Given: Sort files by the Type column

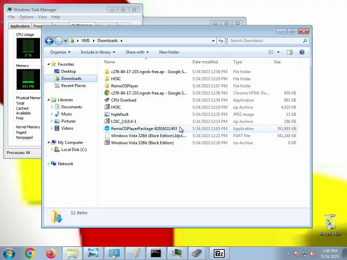Looking at the screenshot, I should (251, 62).
